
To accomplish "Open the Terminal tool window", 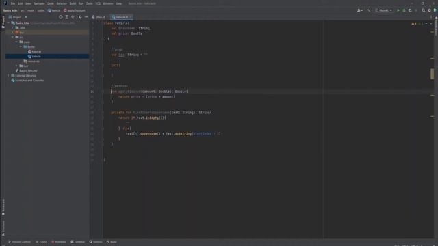I will 77,242.
